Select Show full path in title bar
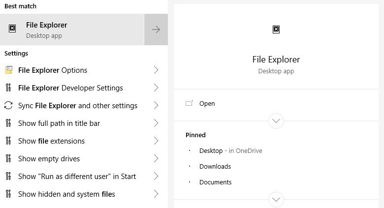Viewport: 384px width, 208px height. tap(84, 123)
